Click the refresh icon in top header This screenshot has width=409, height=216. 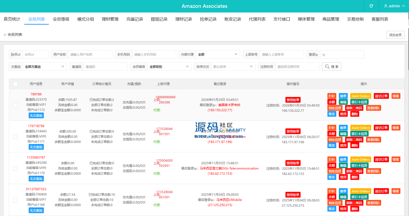pyautogui.click(x=371, y=6)
